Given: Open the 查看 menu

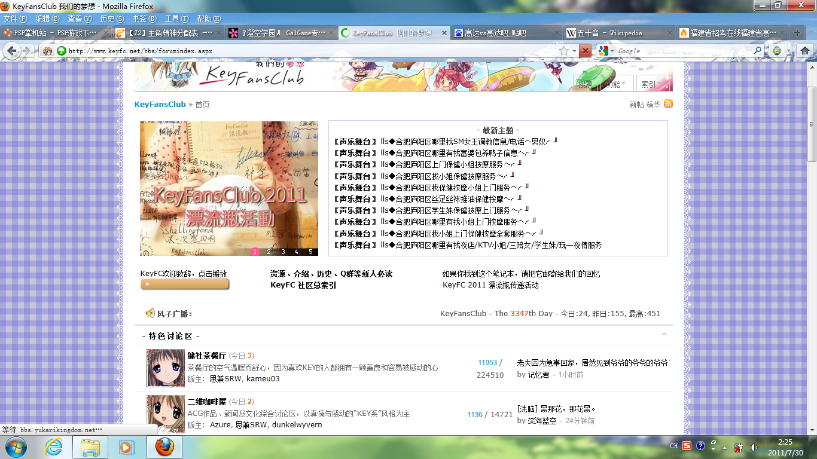Looking at the screenshot, I should [80, 19].
